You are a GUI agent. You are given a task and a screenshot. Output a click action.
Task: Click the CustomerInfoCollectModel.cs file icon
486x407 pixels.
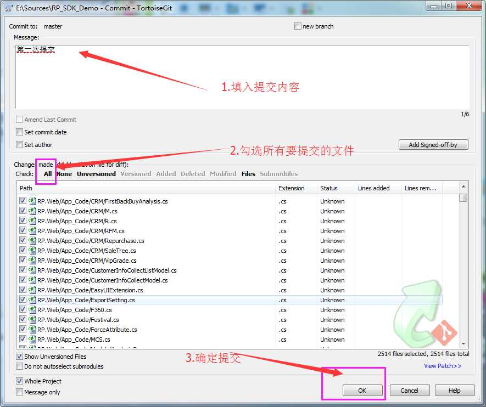click(x=32, y=280)
